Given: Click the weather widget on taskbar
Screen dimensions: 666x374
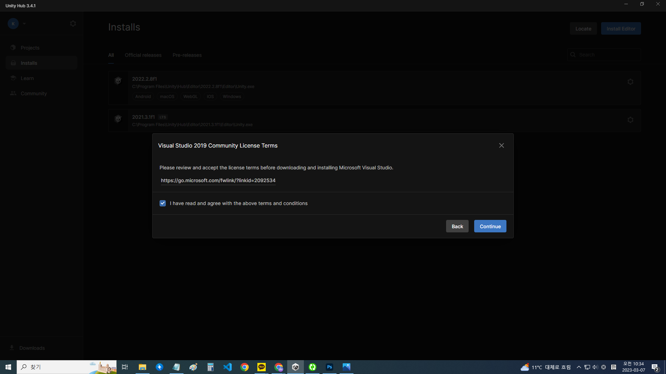Looking at the screenshot, I should coord(546,367).
